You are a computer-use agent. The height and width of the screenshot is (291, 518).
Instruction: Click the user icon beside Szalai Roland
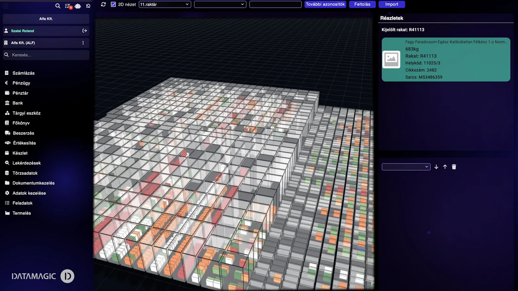click(x=6, y=31)
